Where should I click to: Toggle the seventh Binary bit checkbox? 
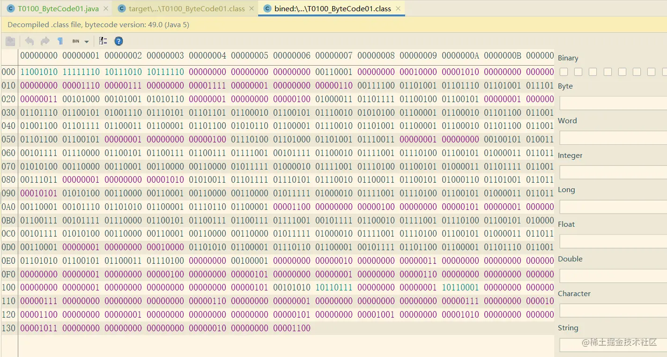coord(651,72)
